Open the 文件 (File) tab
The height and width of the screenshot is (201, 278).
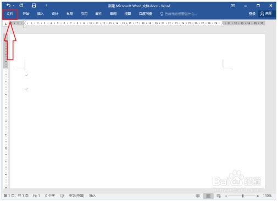(10, 14)
